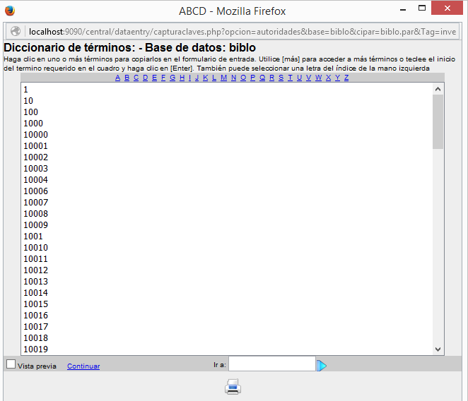This screenshot has height=401, width=468.
Task: Click inside the Ir a text field
Action: pyautogui.click(x=271, y=364)
